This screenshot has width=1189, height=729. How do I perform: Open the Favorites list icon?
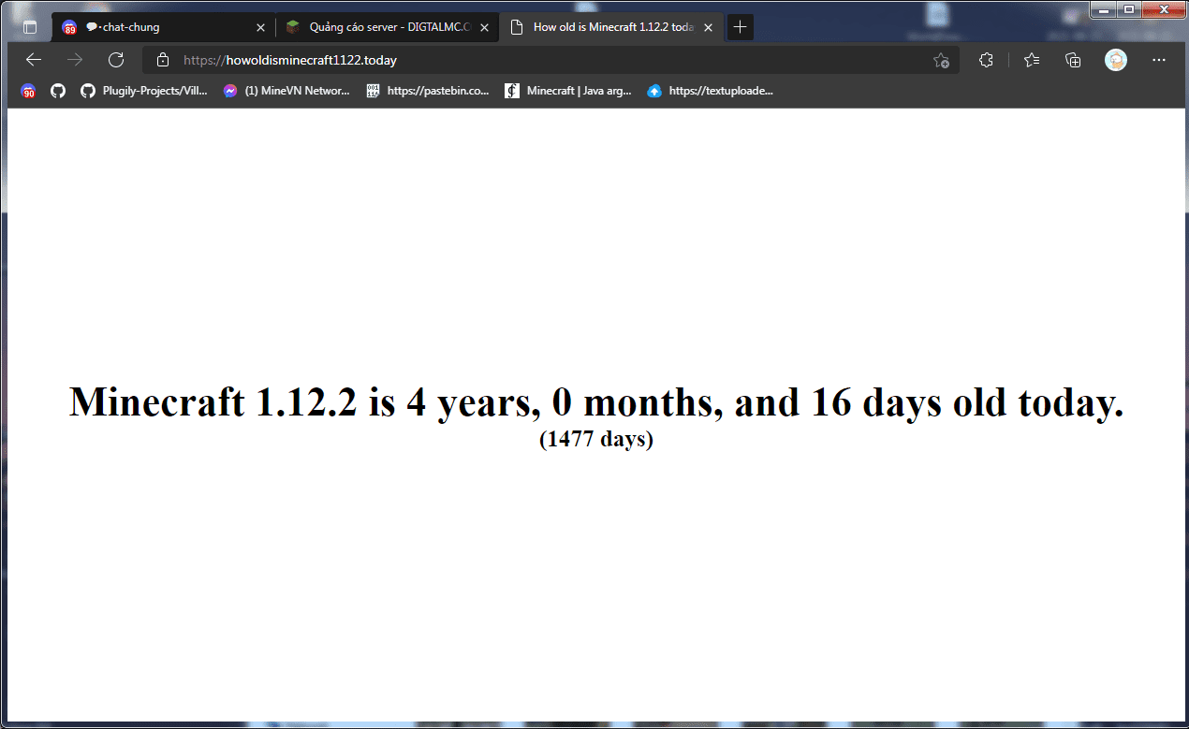click(x=1032, y=60)
